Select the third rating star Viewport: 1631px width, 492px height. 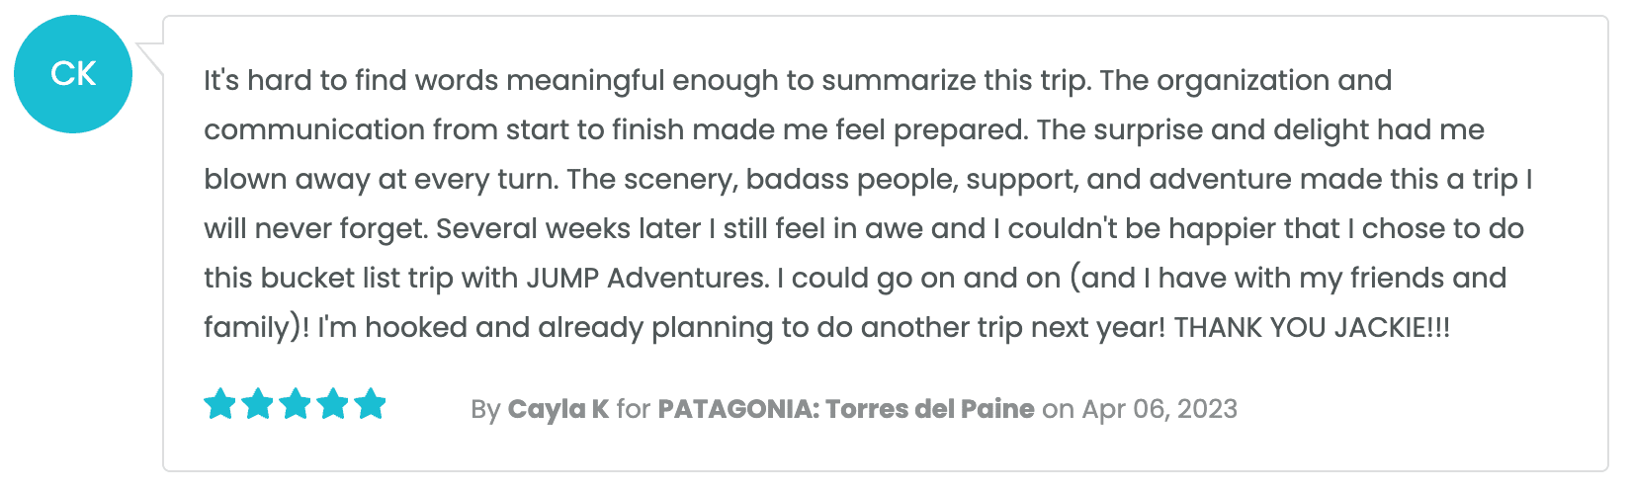click(x=295, y=404)
